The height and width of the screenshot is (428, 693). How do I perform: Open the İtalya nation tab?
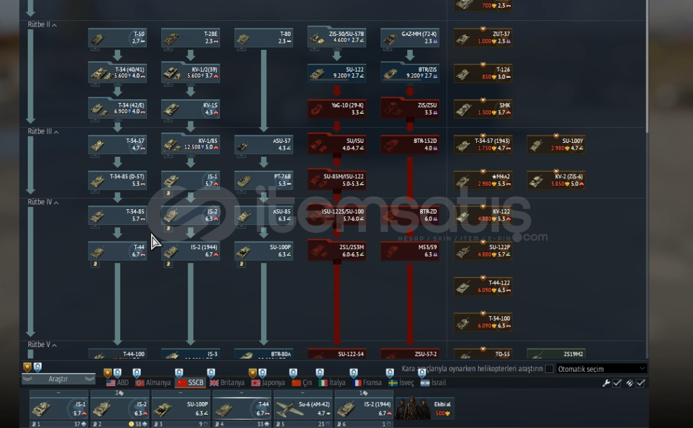tap(332, 382)
